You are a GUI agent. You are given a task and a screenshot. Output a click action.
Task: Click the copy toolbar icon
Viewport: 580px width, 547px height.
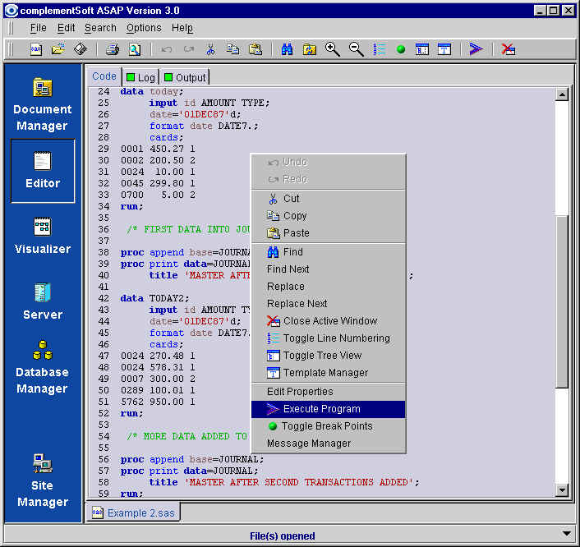tap(232, 49)
